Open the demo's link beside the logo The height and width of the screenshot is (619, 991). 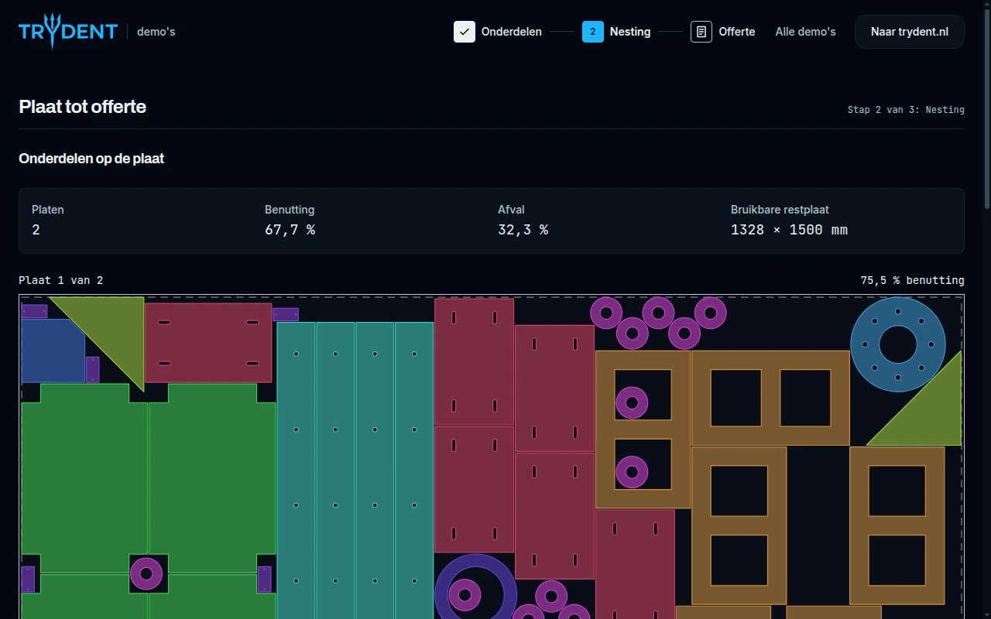156,32
